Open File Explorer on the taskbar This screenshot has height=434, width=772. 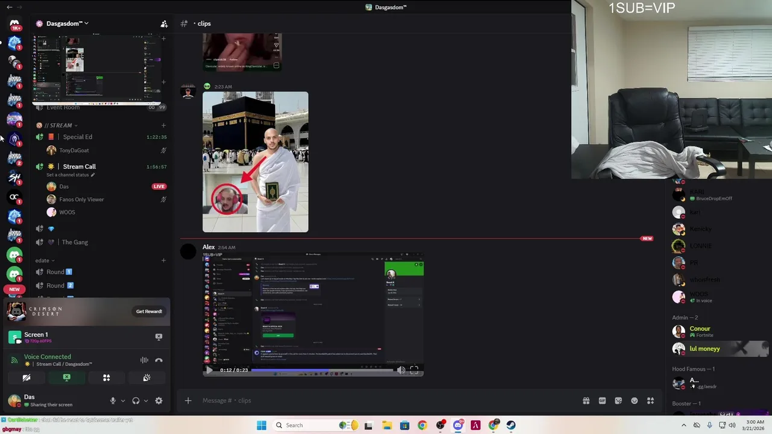pyautogui.click(x=387, y=425)
